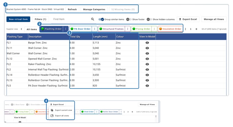
Task: Click the '5,113' length cell
Action: 104,43
